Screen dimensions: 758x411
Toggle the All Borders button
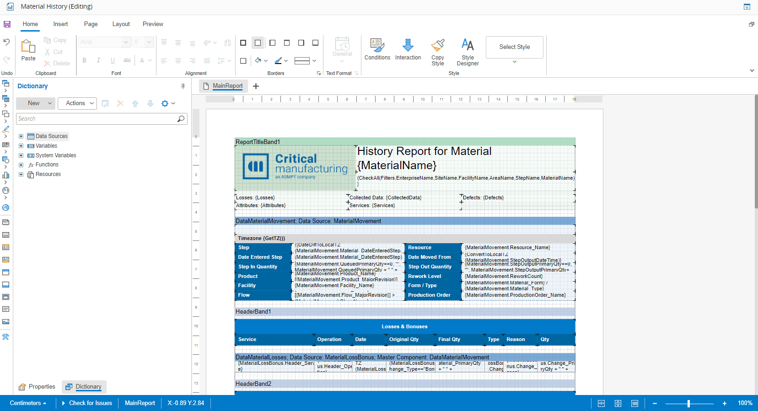point(243,43)
